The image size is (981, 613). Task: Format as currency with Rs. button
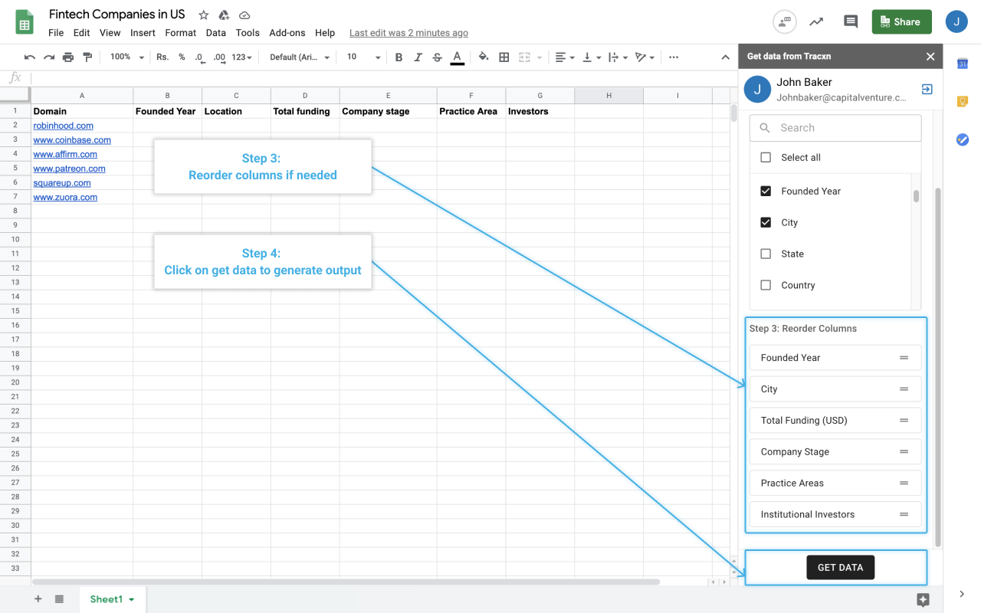click(x=162, y=57)
